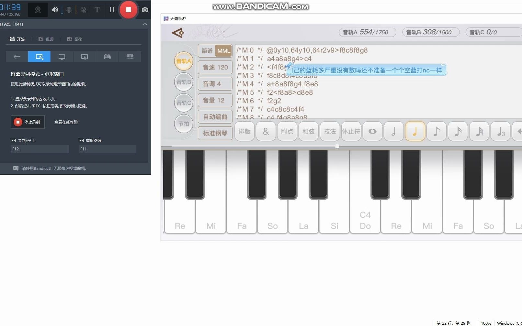Screen dimensions: 522x326
Task: Select track 音轨C round button
Action: pos(184,103)
